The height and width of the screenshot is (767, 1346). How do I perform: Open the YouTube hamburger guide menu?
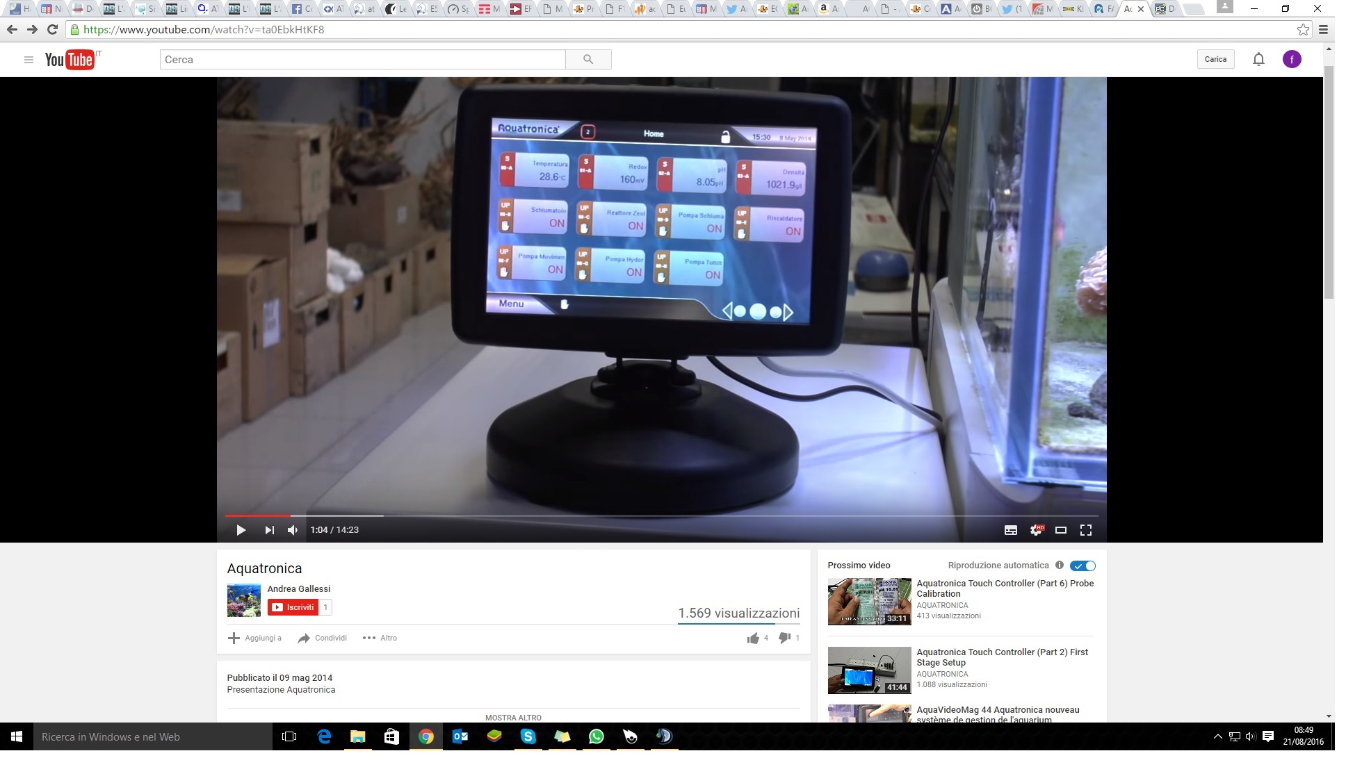[x=29, y=60]
